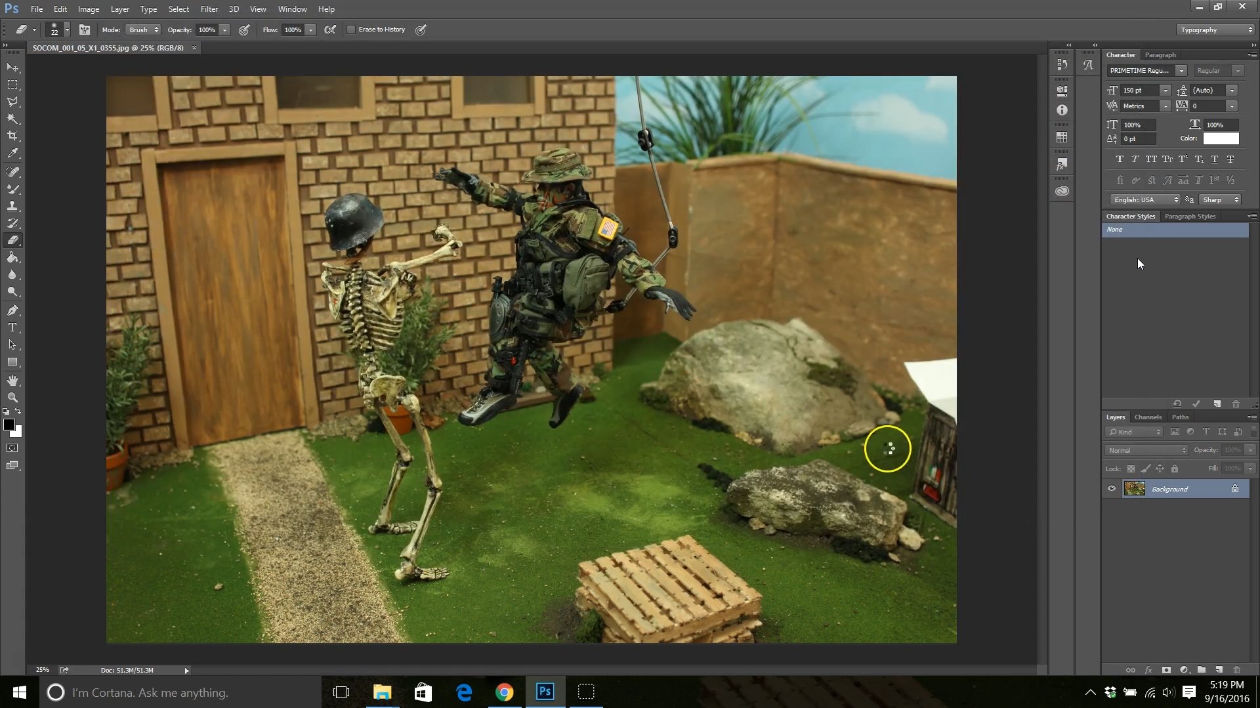Click the 25% zoom level field
Viewport: 1260px width, 708px height.
(43, 670)
